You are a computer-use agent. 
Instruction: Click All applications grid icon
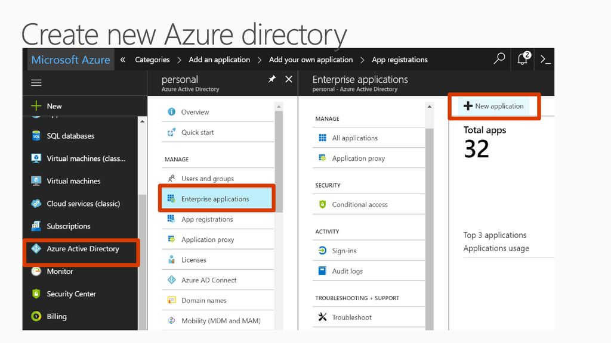323,138
